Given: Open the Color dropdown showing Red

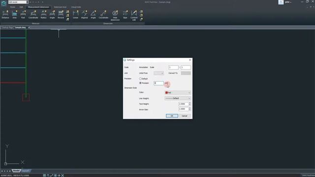Looking at the screenshot, I should tap(178, 92).
